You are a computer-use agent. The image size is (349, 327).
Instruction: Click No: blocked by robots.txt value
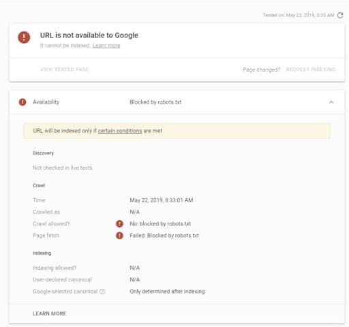click(x=160, y=224)
